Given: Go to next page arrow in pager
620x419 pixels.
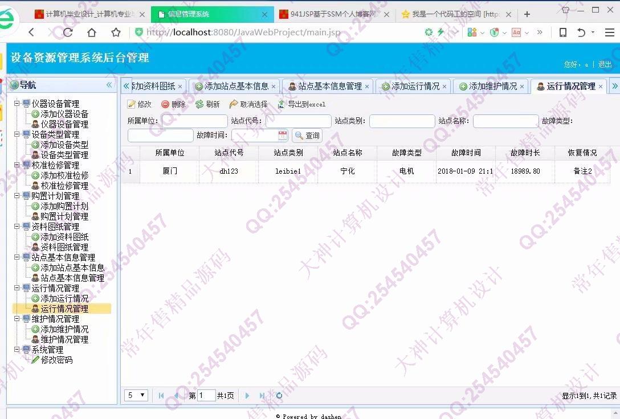Looking at the screenshot, I should (247, 395).
